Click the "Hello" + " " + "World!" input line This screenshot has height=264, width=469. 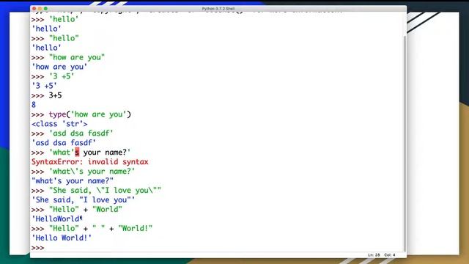tap(101, 228)
